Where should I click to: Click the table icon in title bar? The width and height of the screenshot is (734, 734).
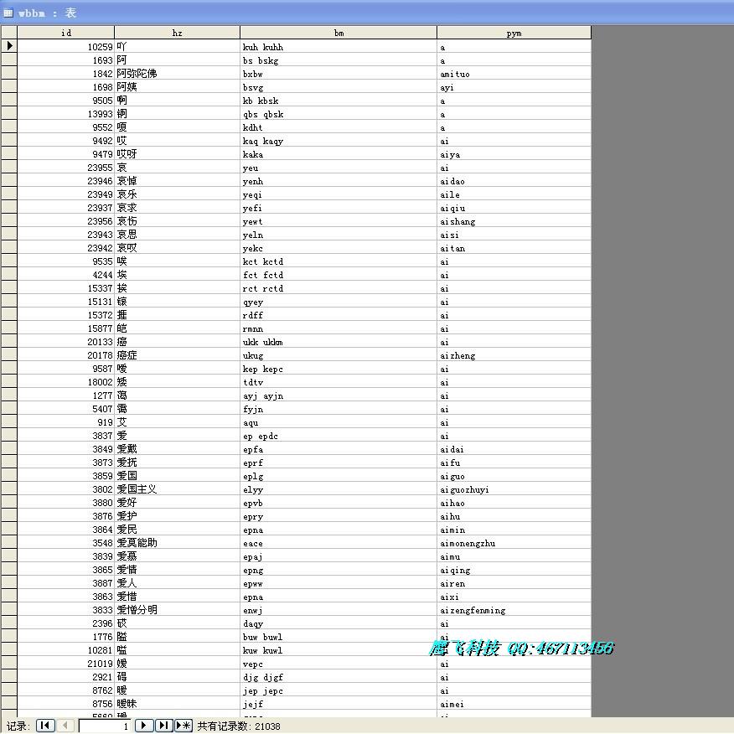pyautogui.click(x=8, y=13)
